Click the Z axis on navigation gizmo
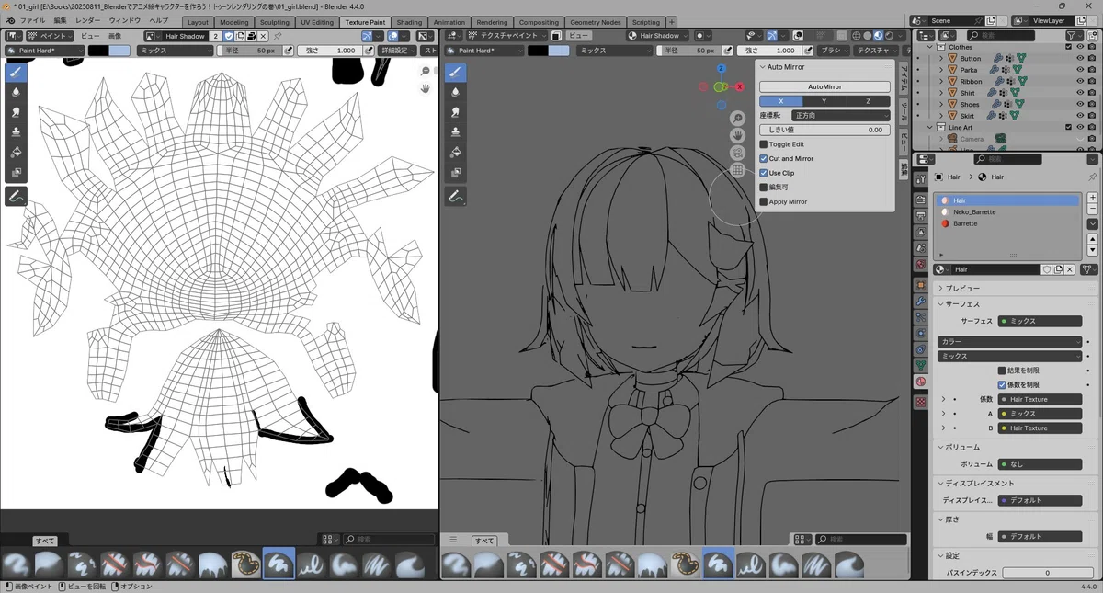The image size is (1103, 593). pyautogui.click(x=722, y=69)
